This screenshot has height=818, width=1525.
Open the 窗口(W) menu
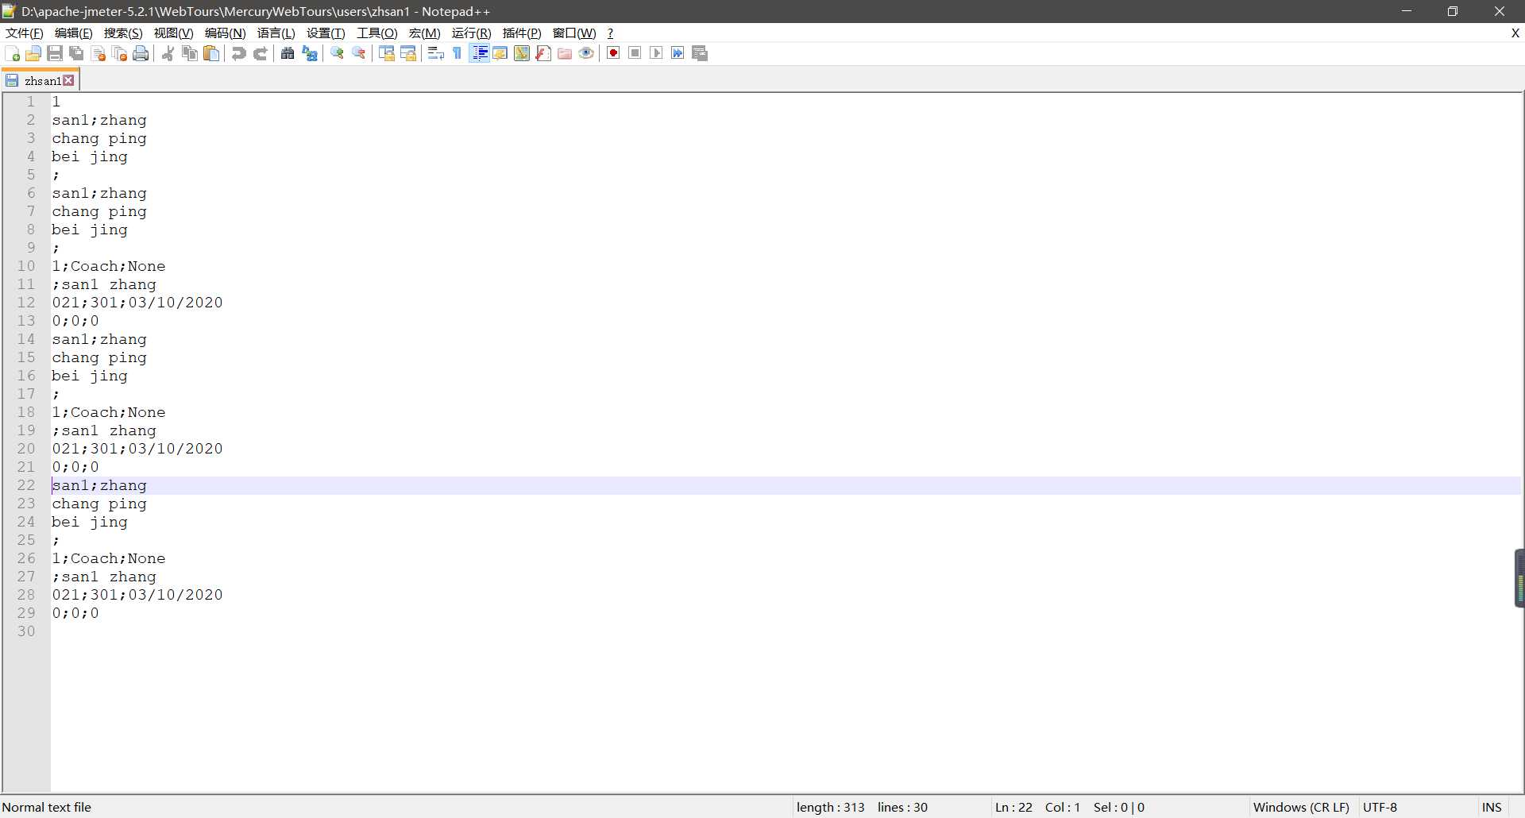pos(574,33)
